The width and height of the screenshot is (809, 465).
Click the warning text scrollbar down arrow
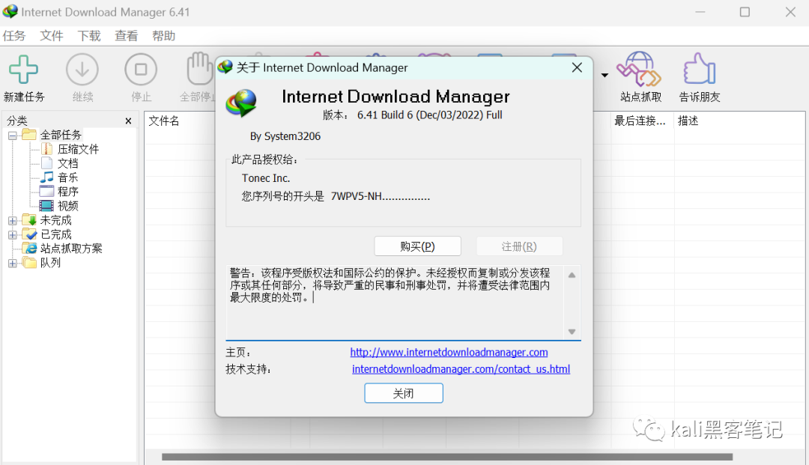coord(572,332)
